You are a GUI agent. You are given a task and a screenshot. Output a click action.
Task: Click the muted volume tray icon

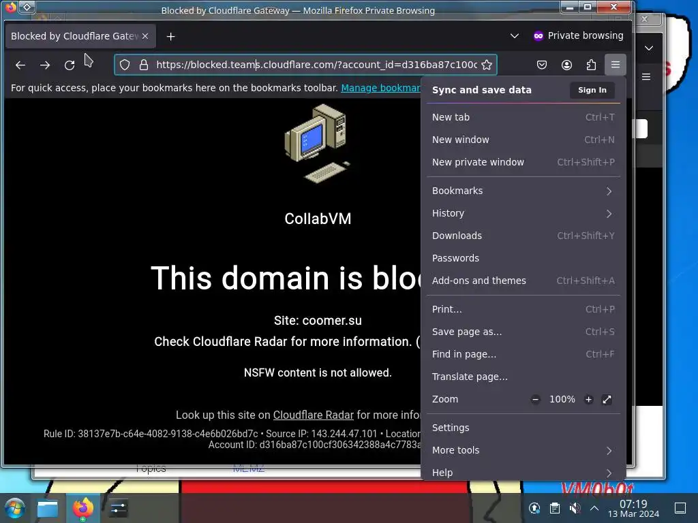coord(575,508)
